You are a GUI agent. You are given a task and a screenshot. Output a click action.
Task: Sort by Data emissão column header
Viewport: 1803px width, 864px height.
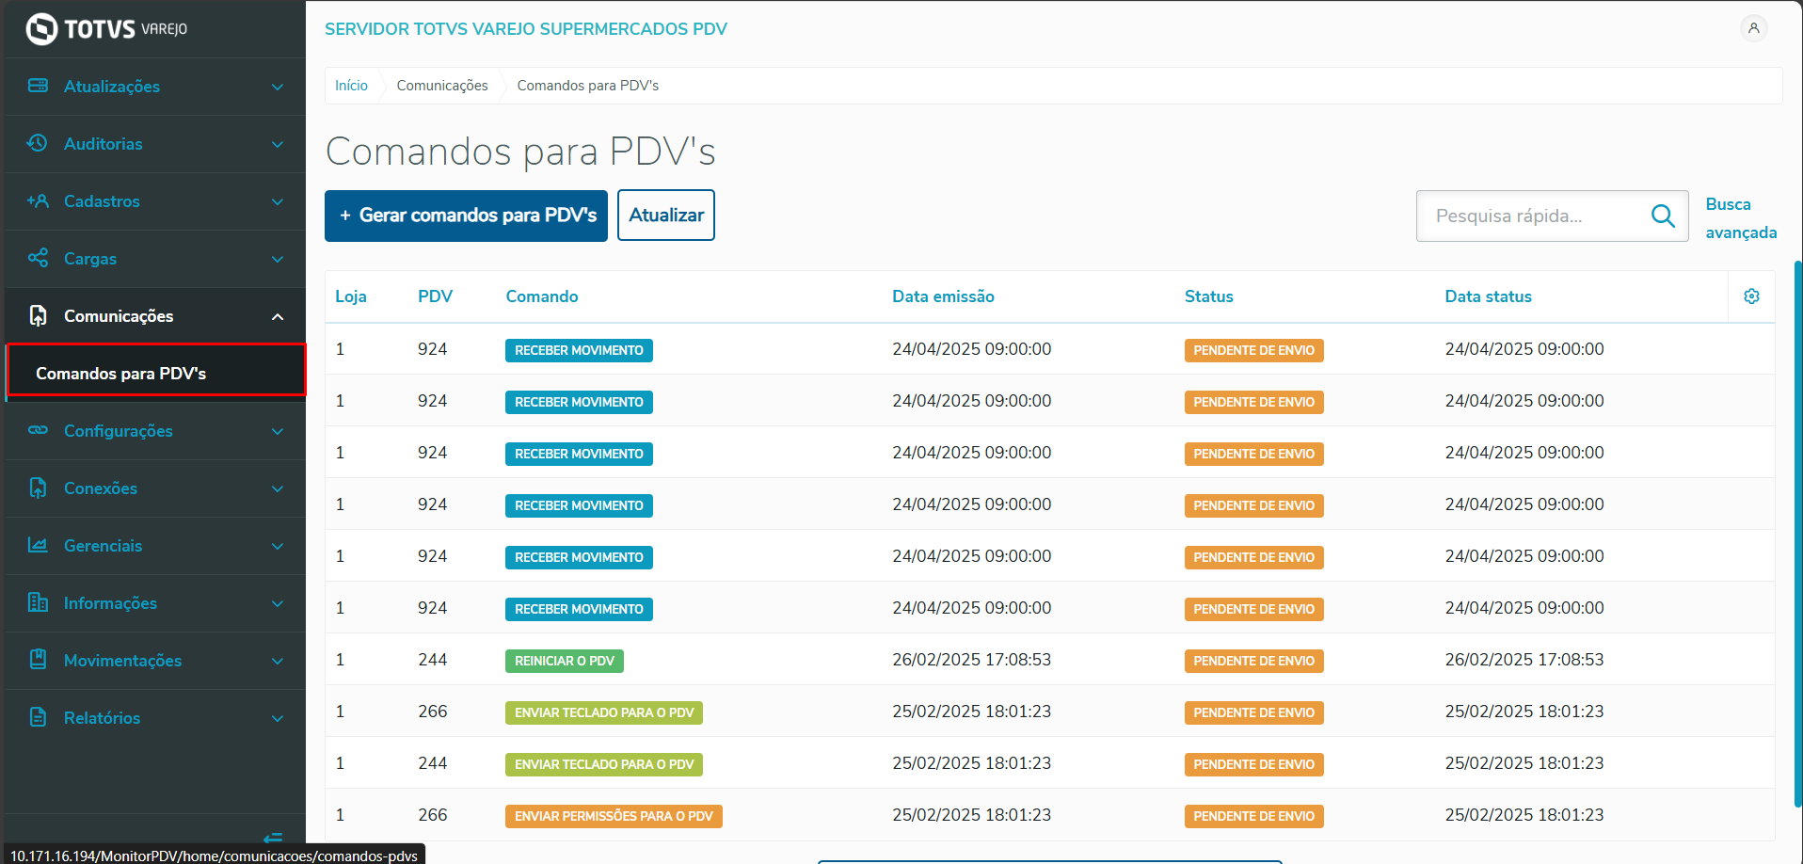(943, 296)
